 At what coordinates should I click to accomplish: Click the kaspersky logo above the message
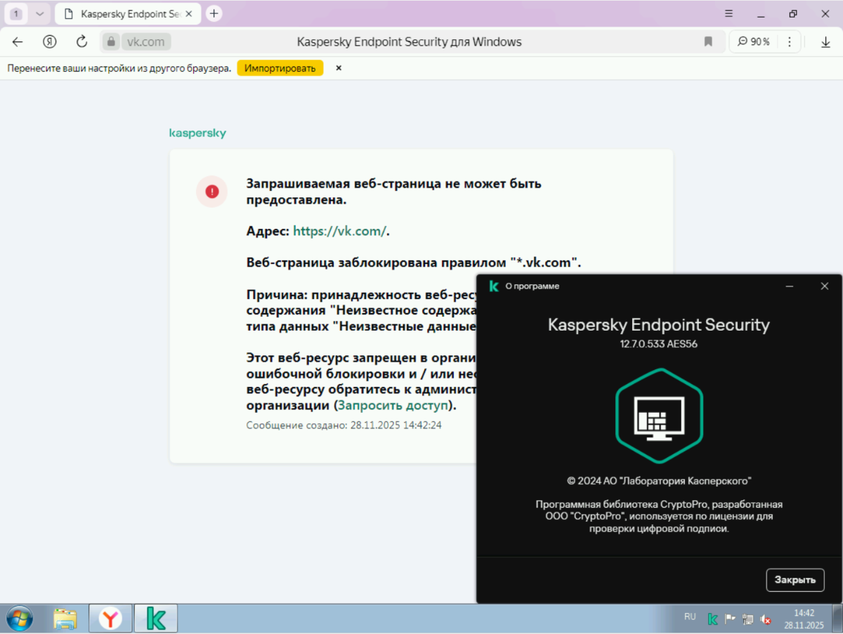coord(197,133)
